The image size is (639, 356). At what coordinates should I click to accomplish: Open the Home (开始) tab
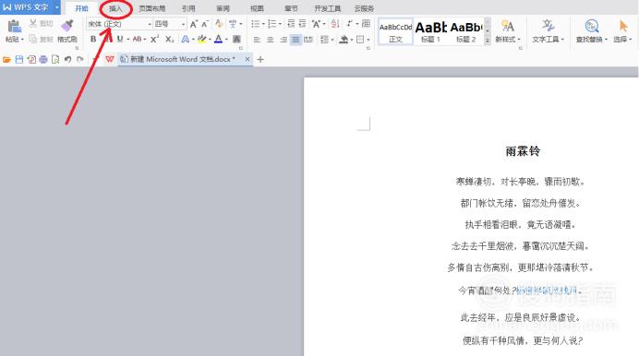(81, 8)
